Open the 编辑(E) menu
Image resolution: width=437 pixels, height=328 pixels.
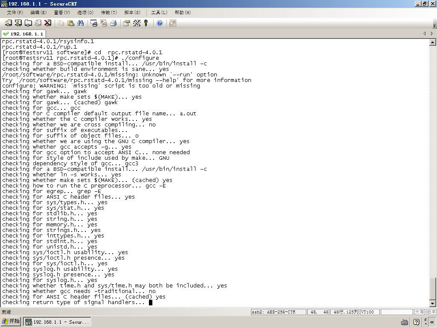(38, 12)
